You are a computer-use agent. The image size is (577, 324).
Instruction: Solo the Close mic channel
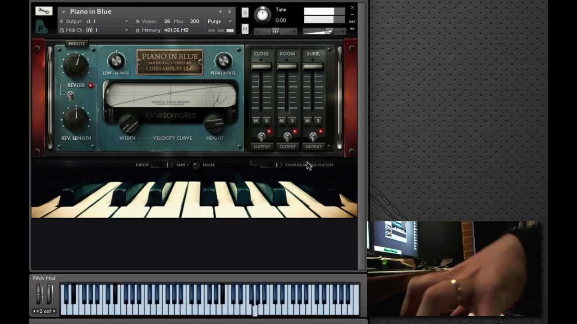[266, 121]
